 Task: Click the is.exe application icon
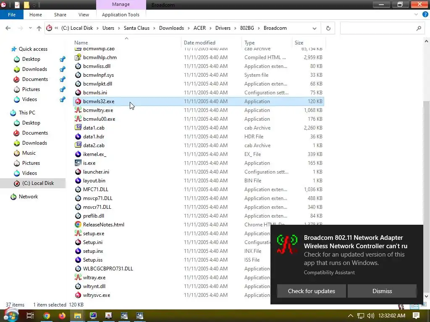[x=78, y=163]
